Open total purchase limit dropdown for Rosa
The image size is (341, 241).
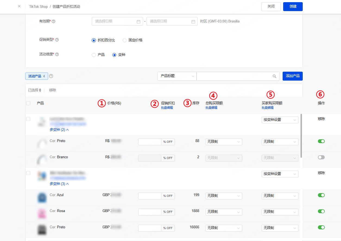tap(224, 212)
